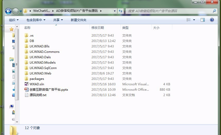Viewport: 221px width, 135px height.
Task: Open Help with the question mark icon
Action: pyautogui.click(x=212, y=20)
